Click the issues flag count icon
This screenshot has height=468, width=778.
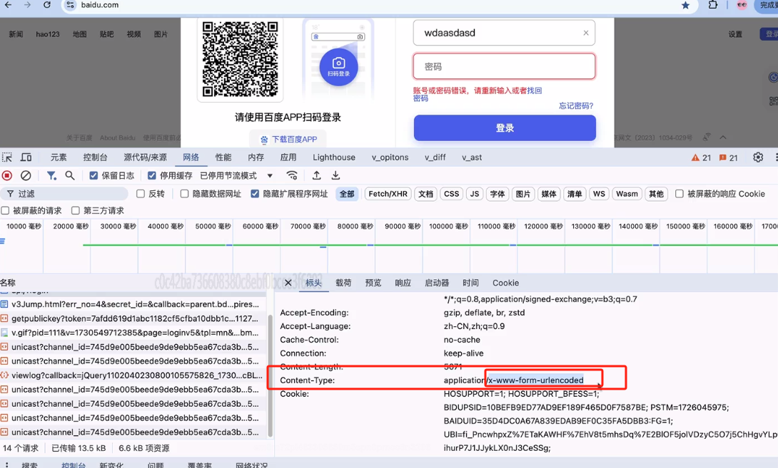pyautogui.click(x=723, y=157)
